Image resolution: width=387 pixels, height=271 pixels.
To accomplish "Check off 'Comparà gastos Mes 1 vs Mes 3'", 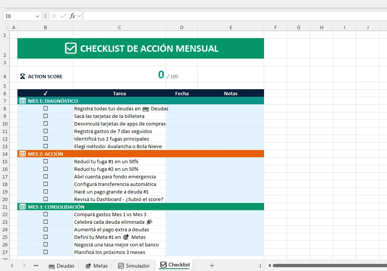I will coord(45,214).
